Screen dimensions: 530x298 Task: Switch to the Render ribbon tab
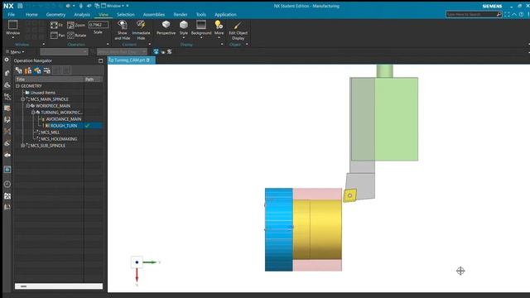[x=181, y=15]
